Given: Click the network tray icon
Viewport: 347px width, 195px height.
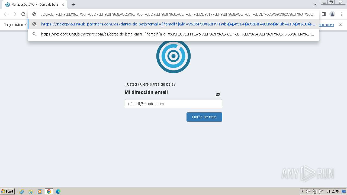Looking at the screenshot, I should (x=315, y=191).
